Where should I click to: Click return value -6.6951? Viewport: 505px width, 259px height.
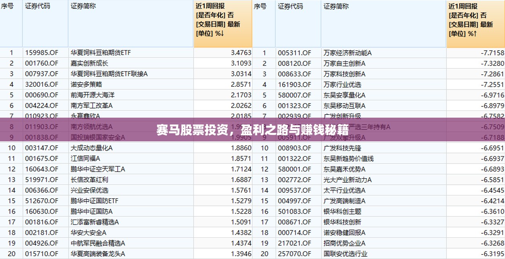492,148
